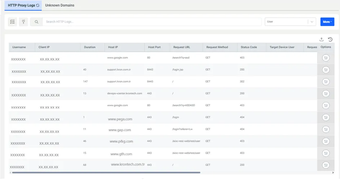Viewport: 340px width, 195px height.
Task: Select www.krontech.com.tr host cell
Action: click(128, 164)
